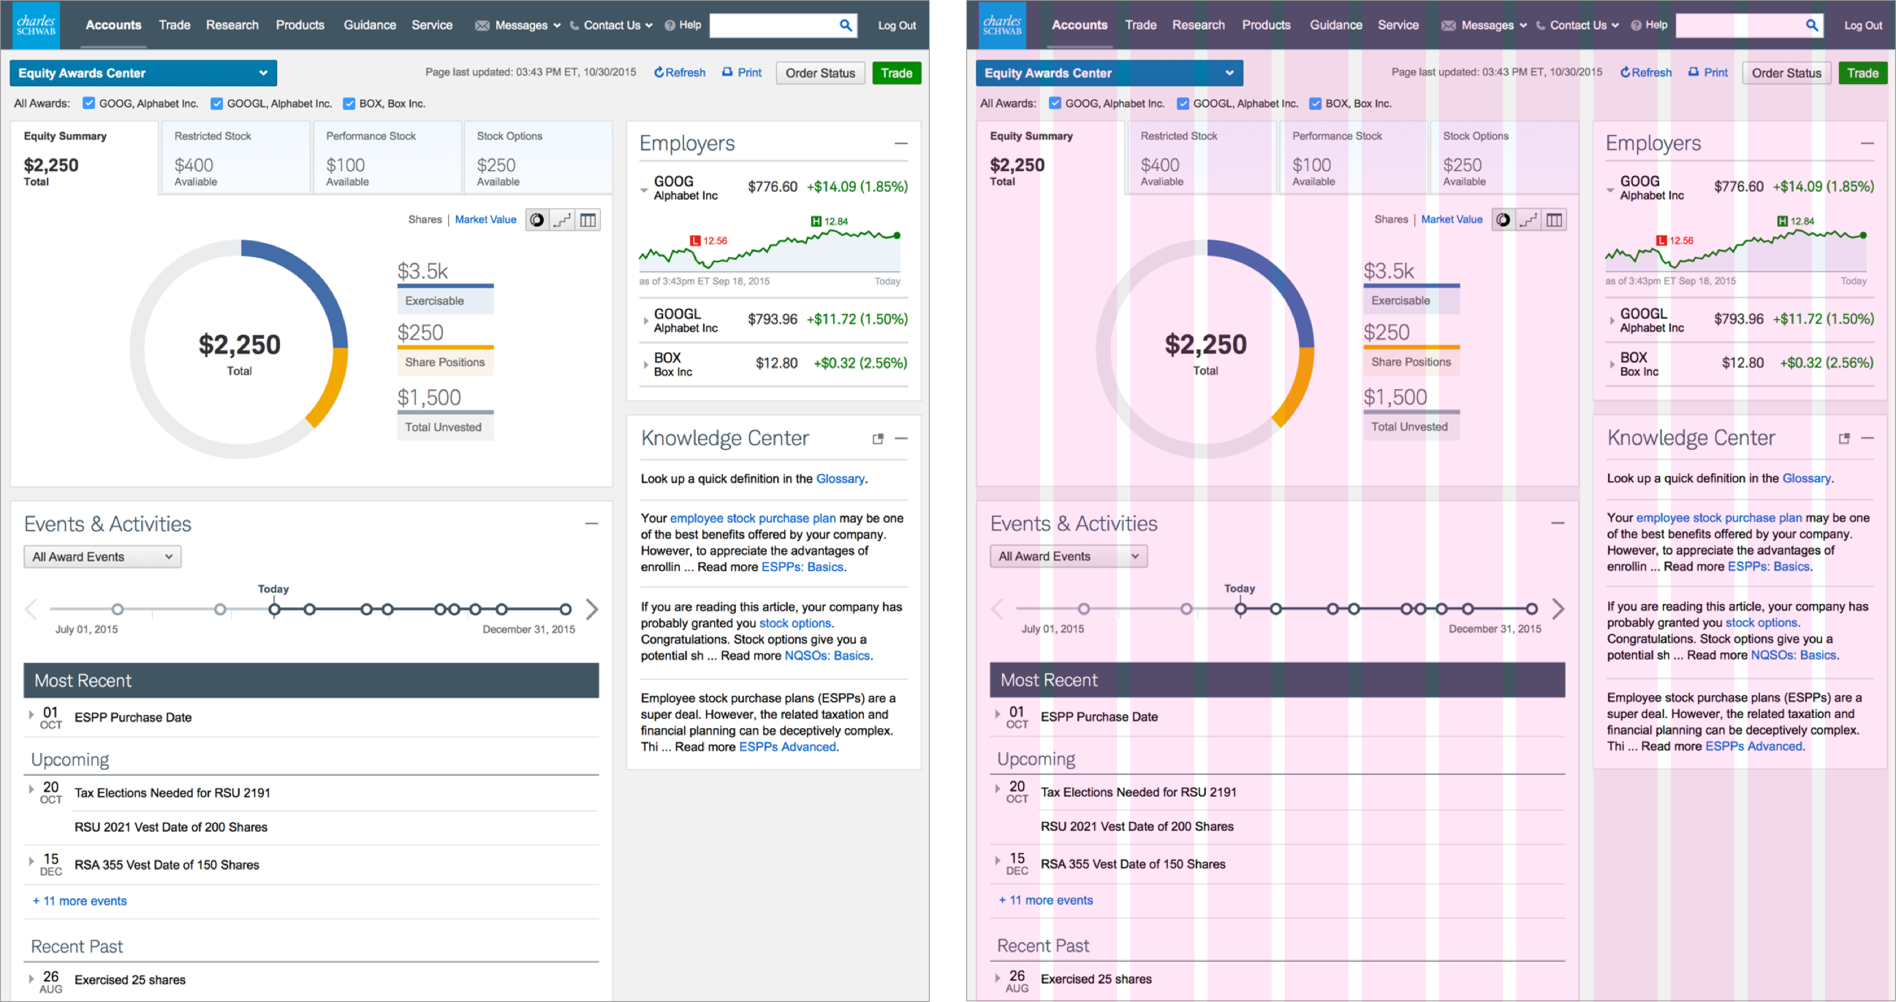1896x1002 pixels.
Task: Open the Messages dropdown in the left page
Action: 527,25
